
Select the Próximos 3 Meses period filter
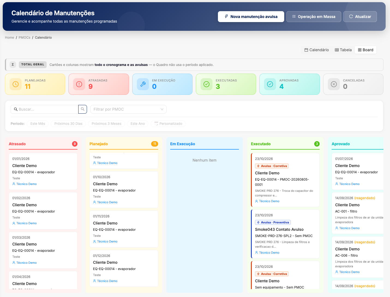[106, 124]
